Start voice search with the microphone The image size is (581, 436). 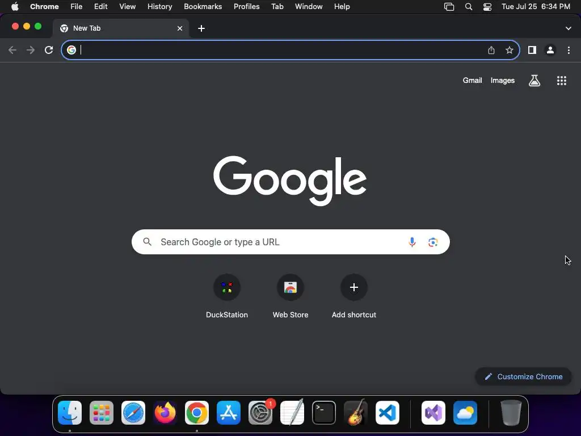point(412,242)
